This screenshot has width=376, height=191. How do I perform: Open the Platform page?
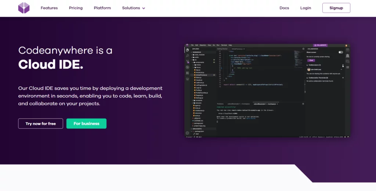(x=102, y=8)
